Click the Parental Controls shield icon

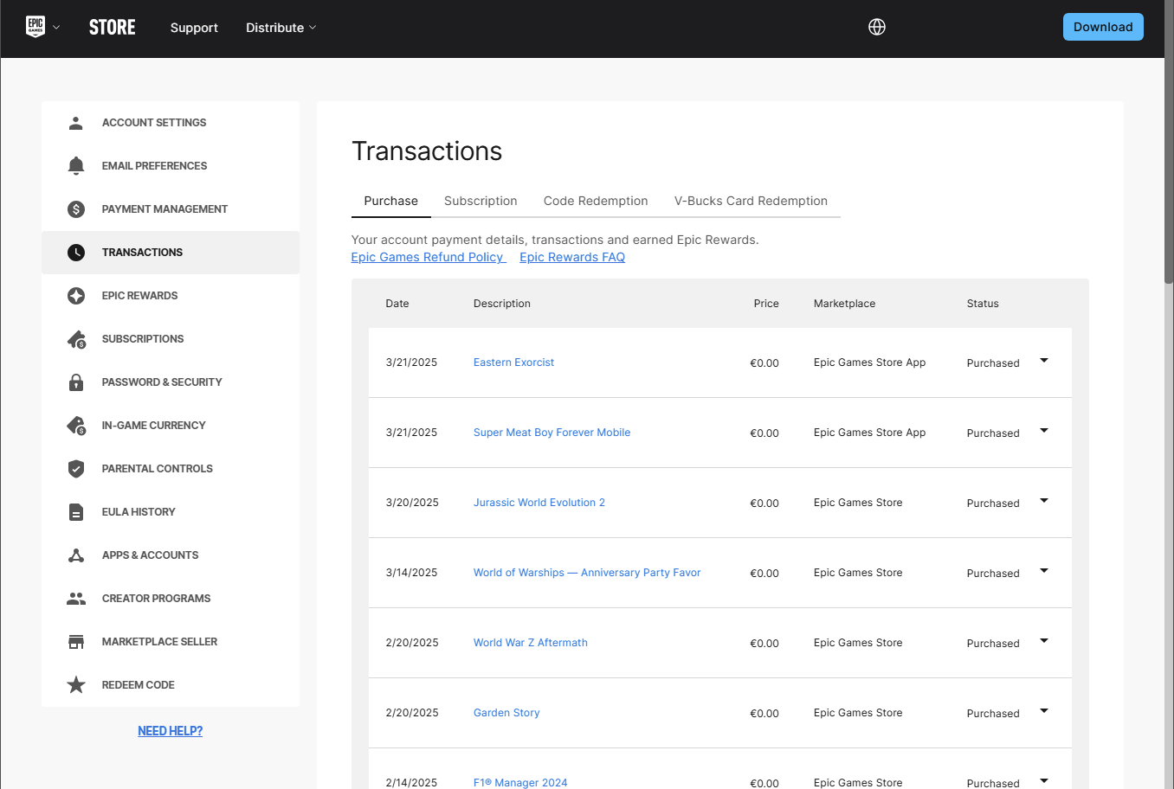click(x=76, y=469)
